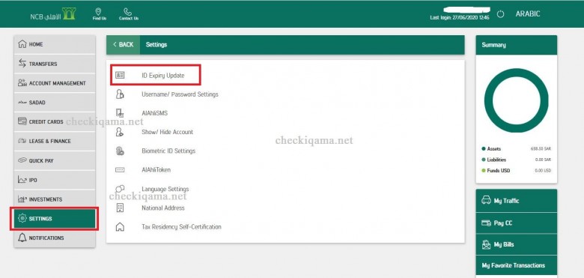This screenshot has height=278, width=584.
Task: Click the Biometric ID fingerprint icon
Action: [x=120, y=151]
